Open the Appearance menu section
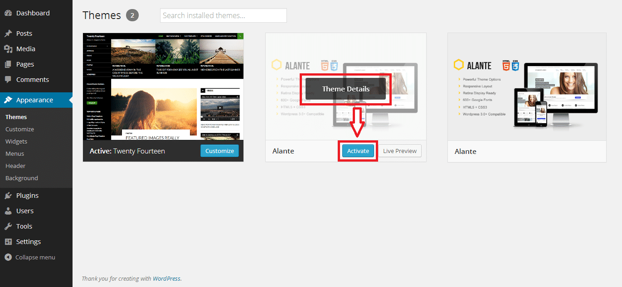 click(34, 100)
